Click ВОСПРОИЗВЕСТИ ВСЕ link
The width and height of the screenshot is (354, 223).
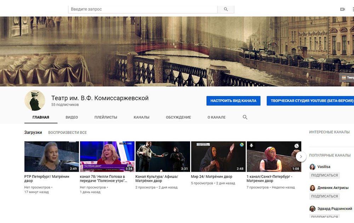pos(68,133)
